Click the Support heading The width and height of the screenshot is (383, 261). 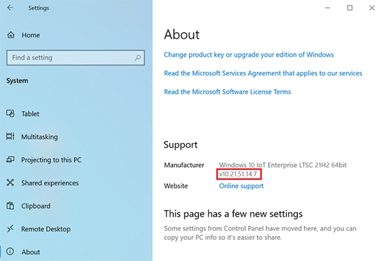[x=180, y=145]
